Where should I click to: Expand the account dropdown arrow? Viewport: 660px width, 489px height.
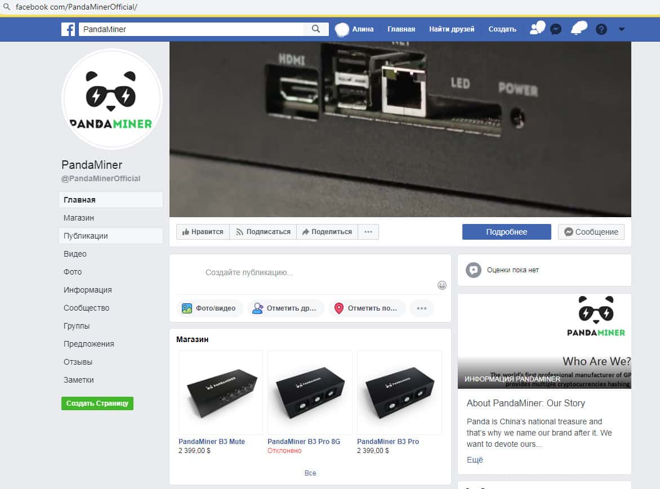(x=622, y=29)
